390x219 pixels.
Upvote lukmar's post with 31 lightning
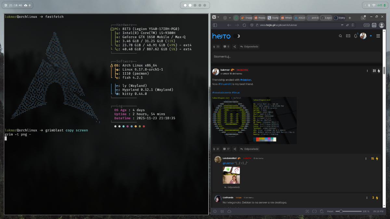[x=379, y=71]
